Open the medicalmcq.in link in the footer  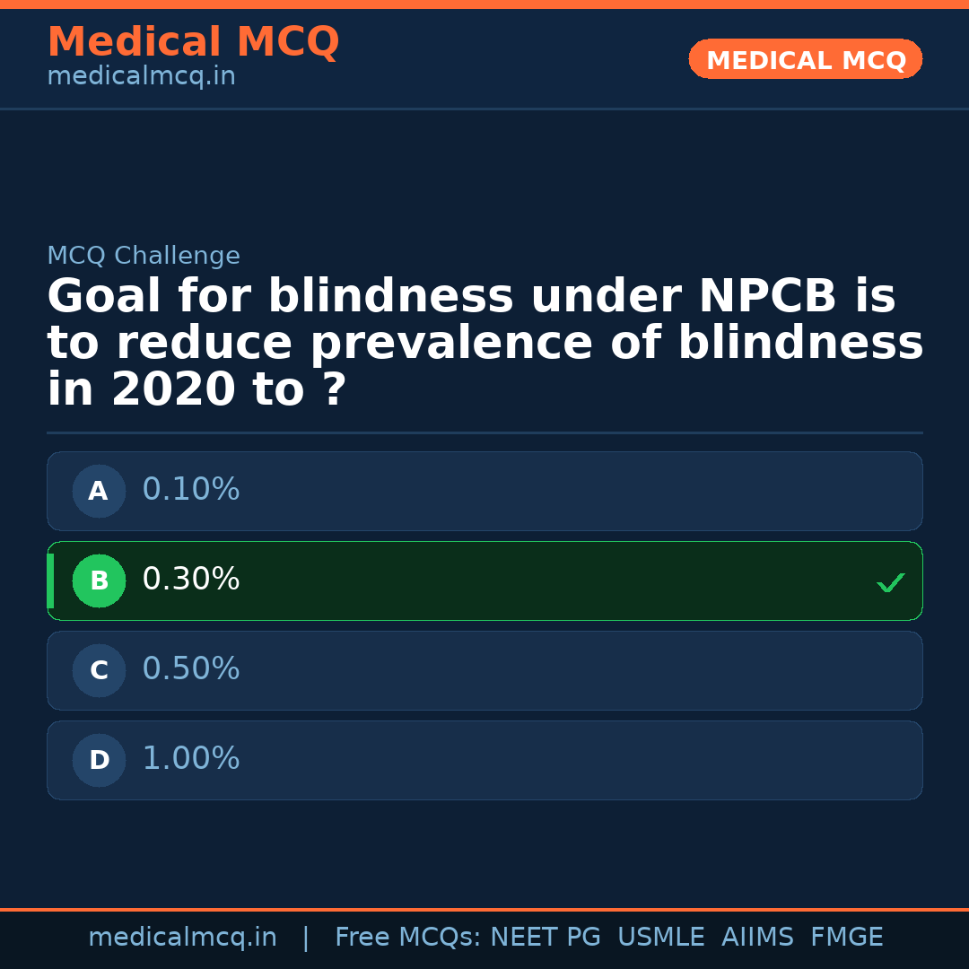pyautogui.click(x=182, y=938)
